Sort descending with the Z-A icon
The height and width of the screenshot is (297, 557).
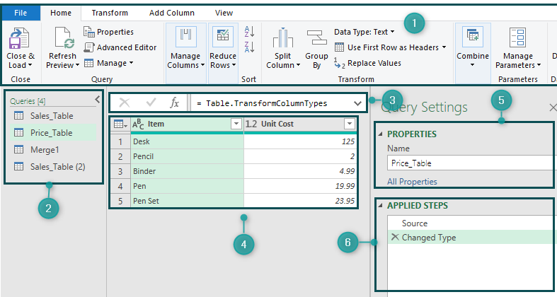point(249,47)
